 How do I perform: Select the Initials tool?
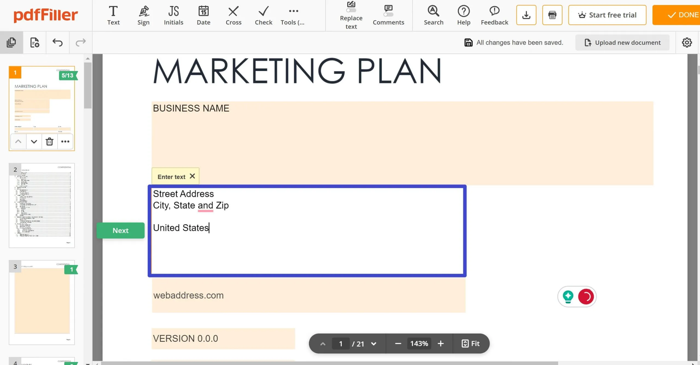coord(173,15)
